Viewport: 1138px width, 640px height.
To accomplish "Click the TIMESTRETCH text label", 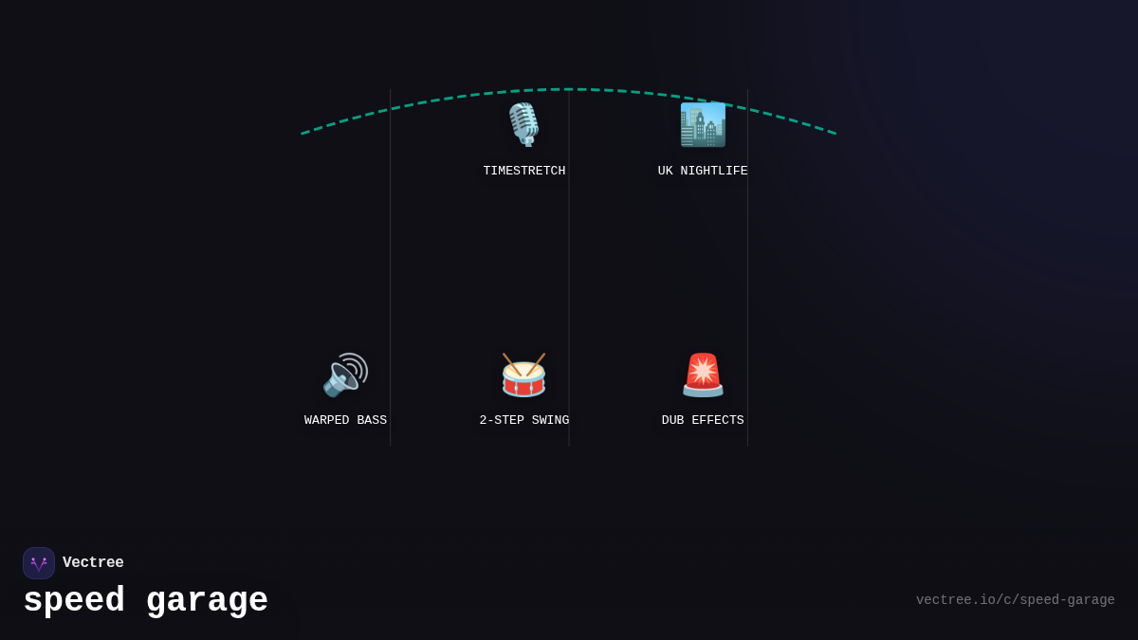I will (523, 172).
